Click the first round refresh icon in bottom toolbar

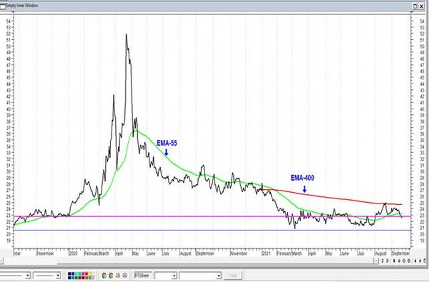pos(104,276)
